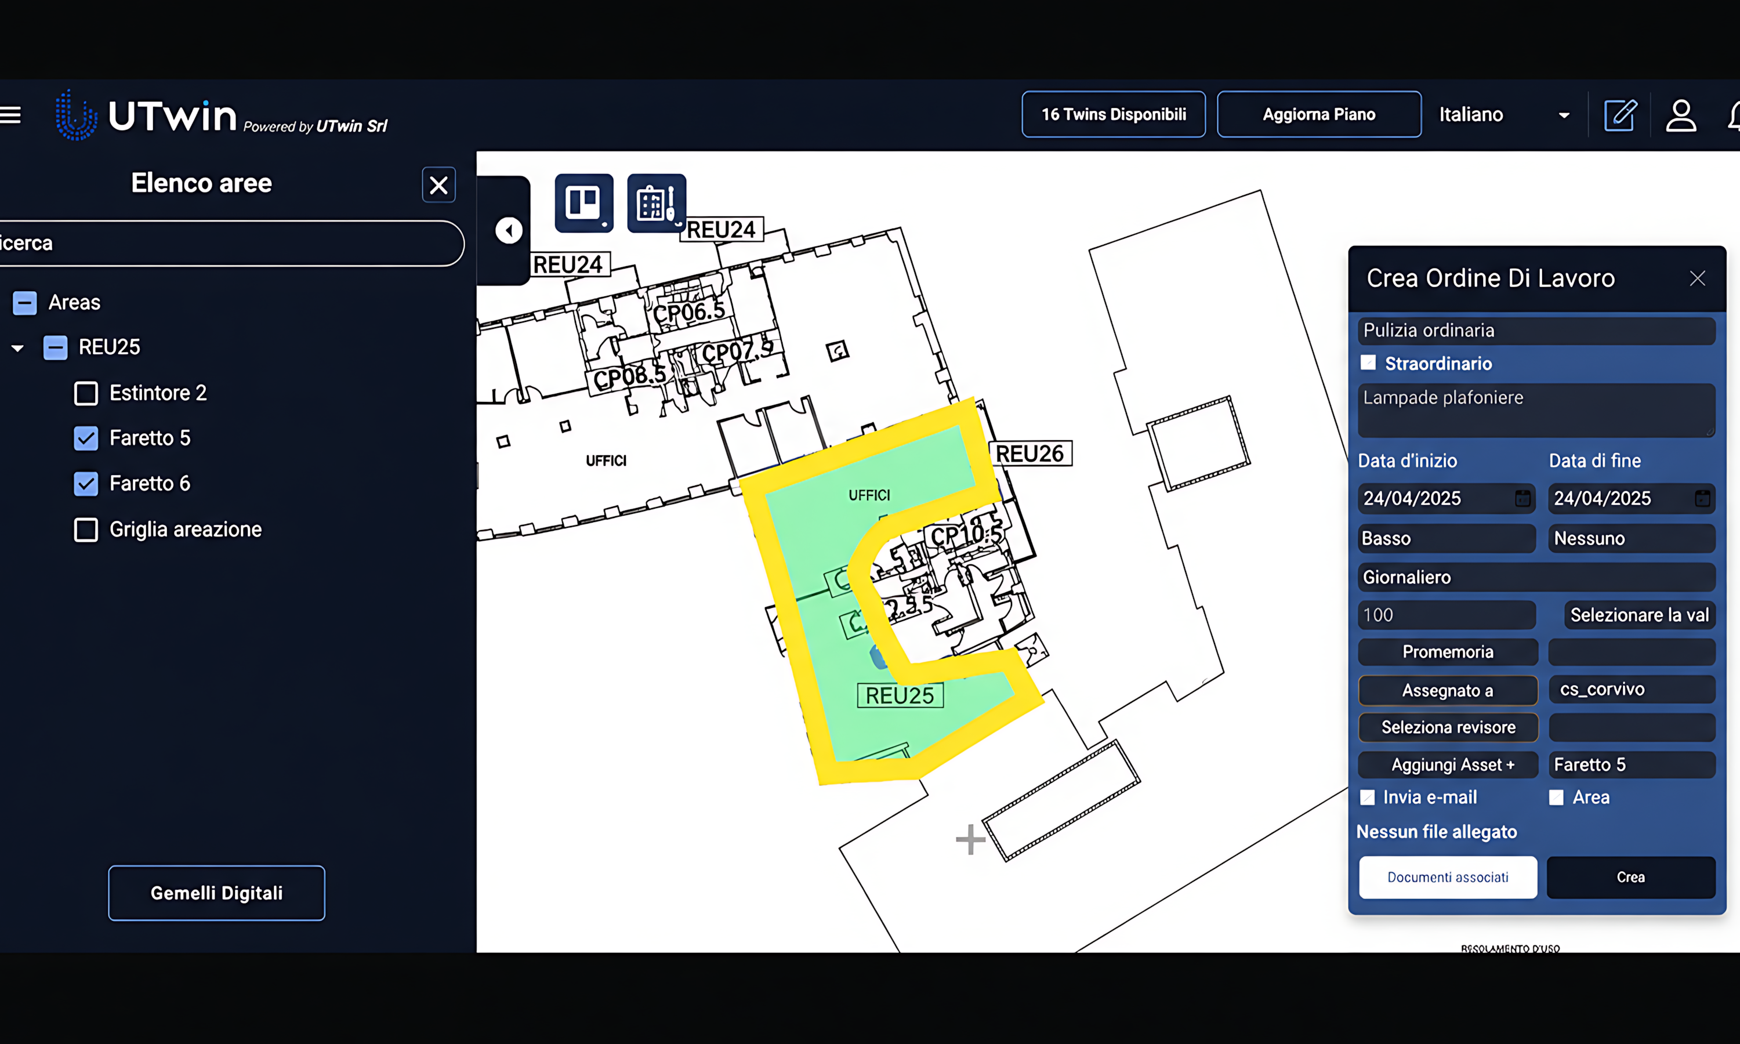Open the Basso priority dropdown
1740x1044 pixels.
pos(1447,538)
